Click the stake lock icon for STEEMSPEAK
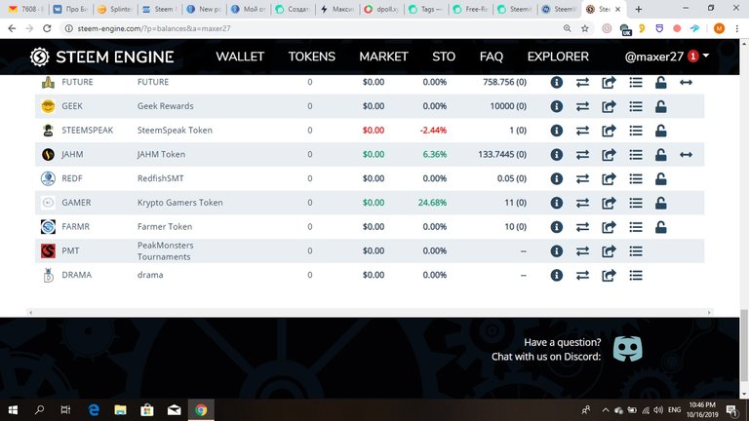 pos(660,131)
